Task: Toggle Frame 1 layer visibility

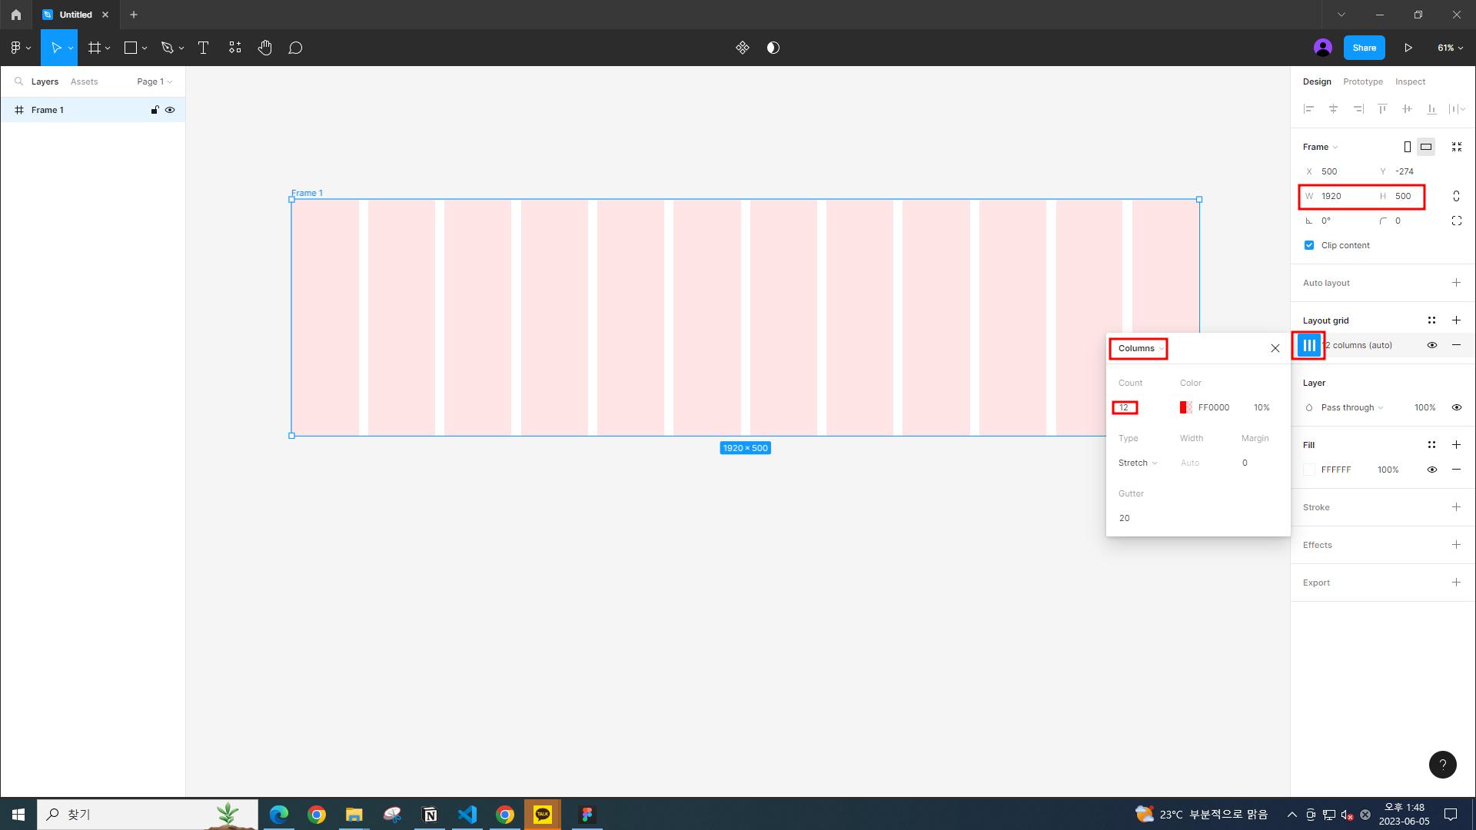Action: [170, 110]
